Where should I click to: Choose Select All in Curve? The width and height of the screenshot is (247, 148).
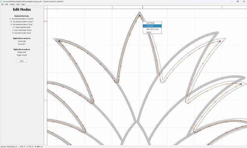152,29
